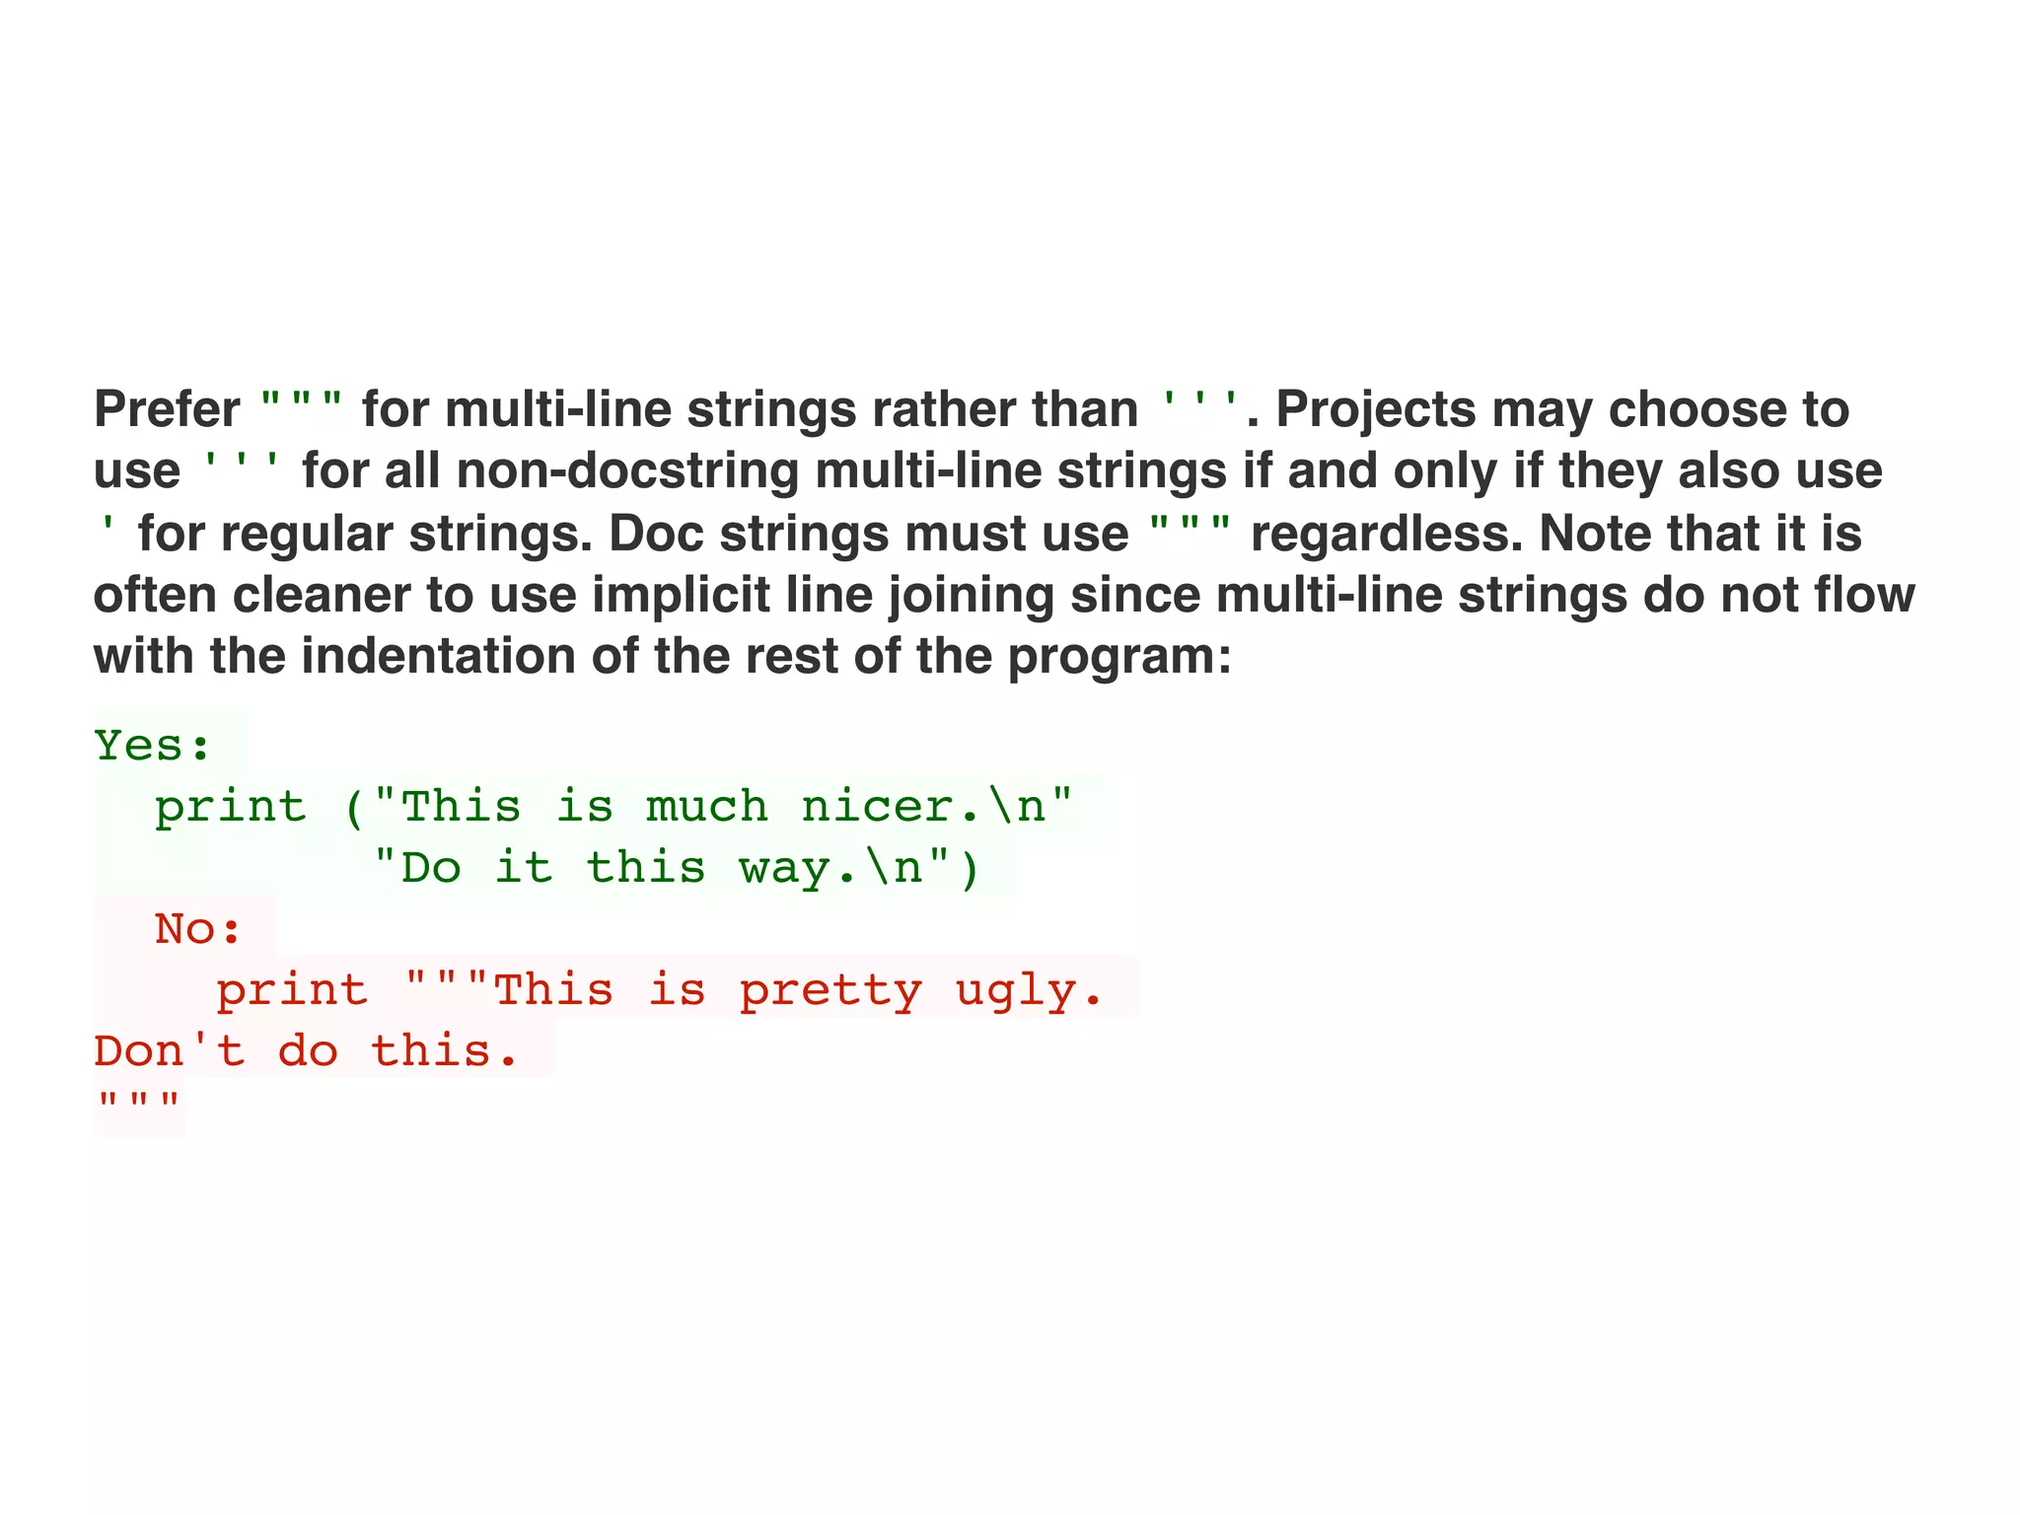Click the text 'Note that it is'
This screenshot has width=2020, height=1515.
(1700, 533)
